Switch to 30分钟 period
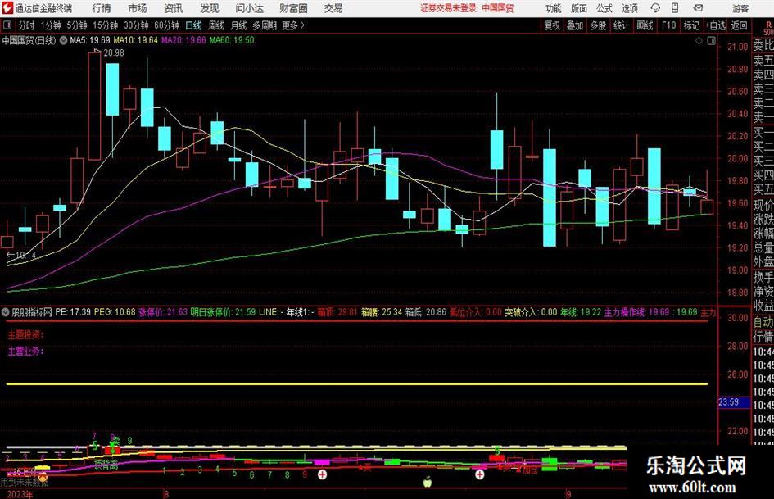The width and height of the screenshot is (774, 499). (x=136, y=25)
